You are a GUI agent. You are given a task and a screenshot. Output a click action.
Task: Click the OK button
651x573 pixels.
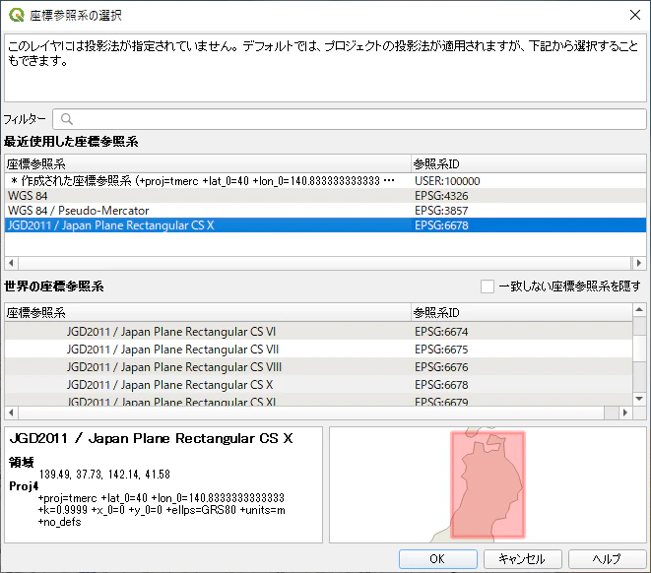click(x=438, y=559)
